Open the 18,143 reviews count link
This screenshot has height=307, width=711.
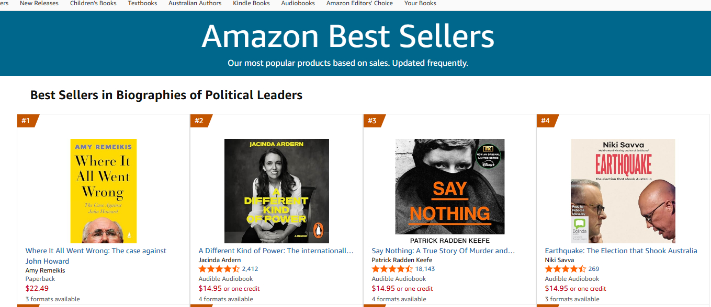click(x=425, y=269)
